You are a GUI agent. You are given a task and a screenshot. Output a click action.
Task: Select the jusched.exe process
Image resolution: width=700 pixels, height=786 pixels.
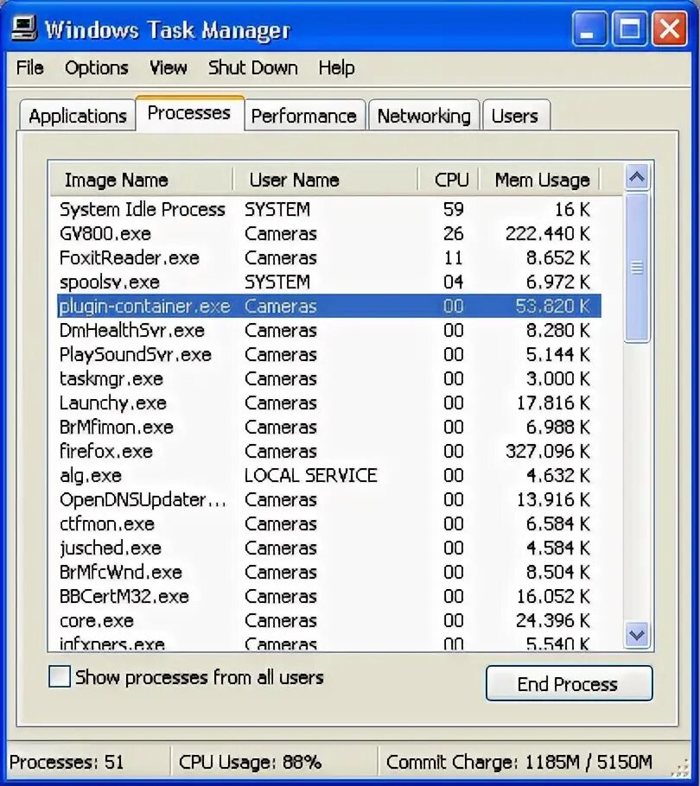(329, 548)
